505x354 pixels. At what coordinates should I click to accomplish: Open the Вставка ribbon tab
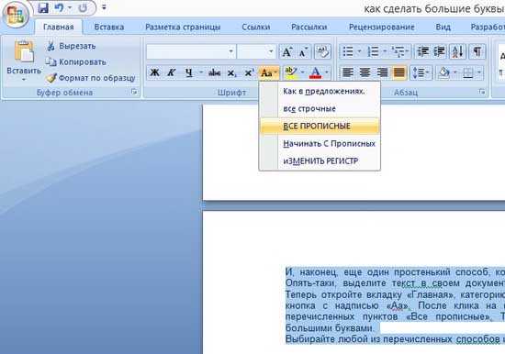click(x=109, y=27)
